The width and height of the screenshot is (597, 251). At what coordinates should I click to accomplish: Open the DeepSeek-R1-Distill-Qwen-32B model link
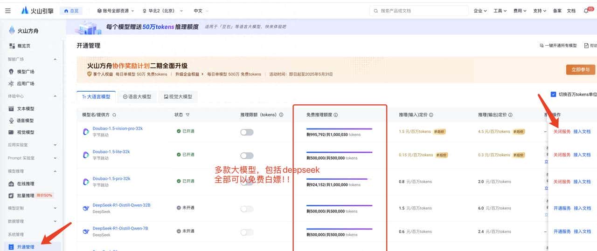121,205
